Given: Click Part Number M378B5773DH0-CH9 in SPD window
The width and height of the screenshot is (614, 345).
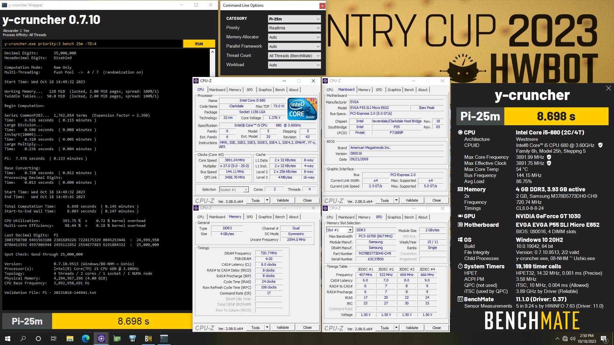Looking at the screenshot, I should 375,253.
